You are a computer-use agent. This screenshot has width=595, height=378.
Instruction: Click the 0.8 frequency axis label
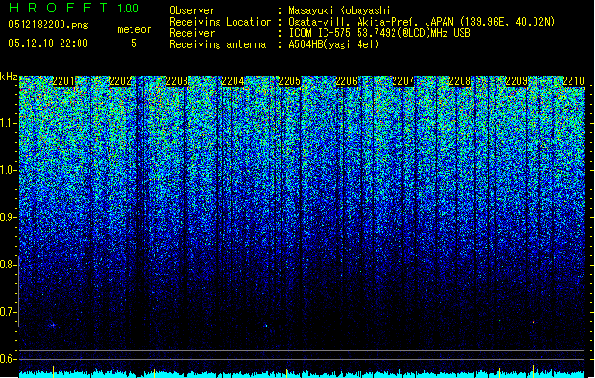[9, 265]
